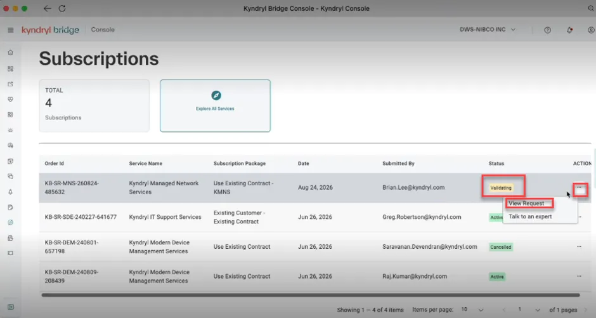
Task: Click order KB-SR-DEM-240801-657198
Action: [72, 247]
